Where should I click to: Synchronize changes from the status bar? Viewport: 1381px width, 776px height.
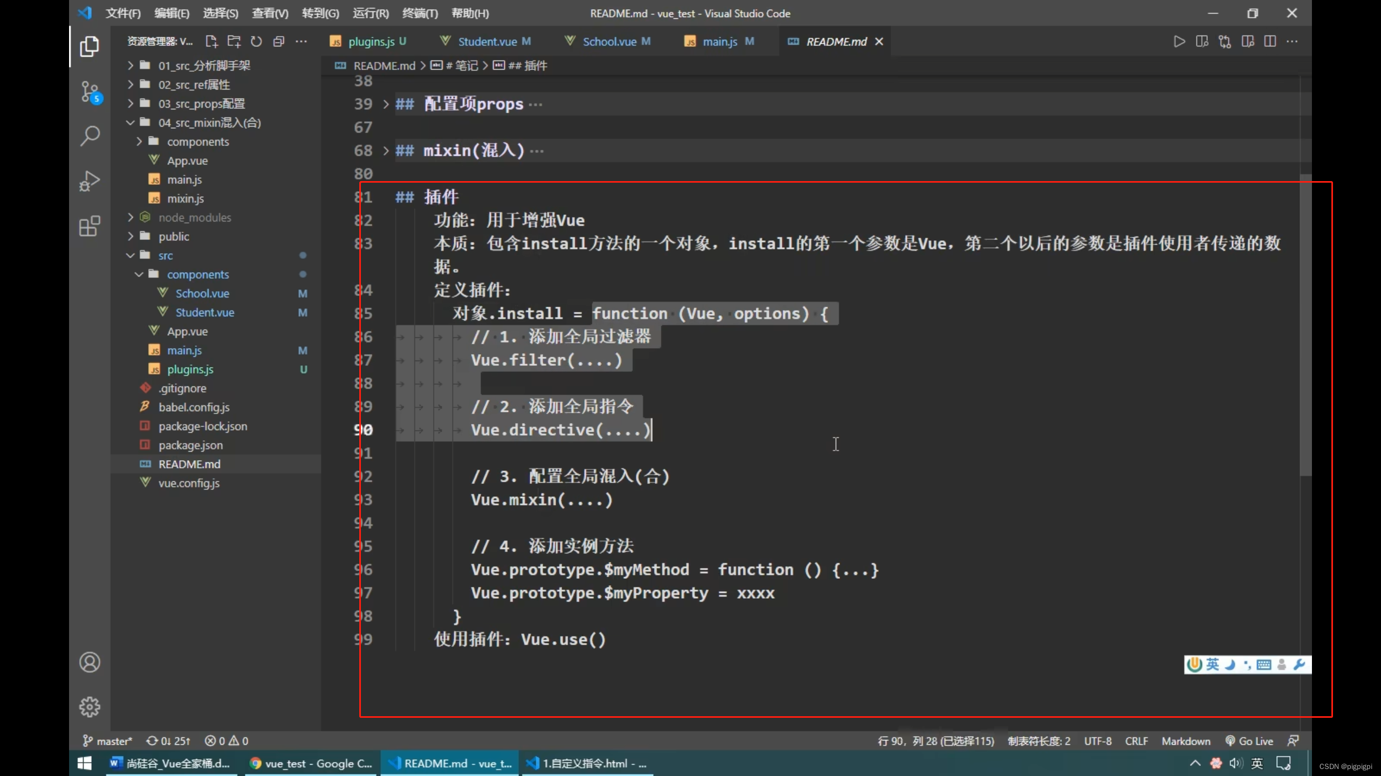click(x=168, y=741)
